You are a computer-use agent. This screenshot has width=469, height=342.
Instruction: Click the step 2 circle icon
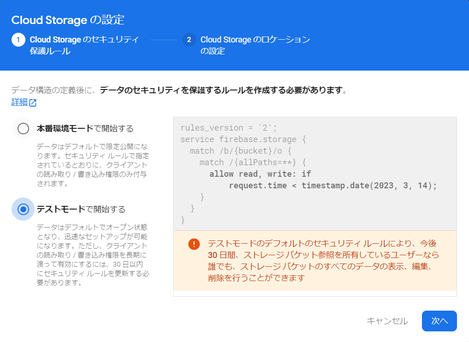coord(189,40)
